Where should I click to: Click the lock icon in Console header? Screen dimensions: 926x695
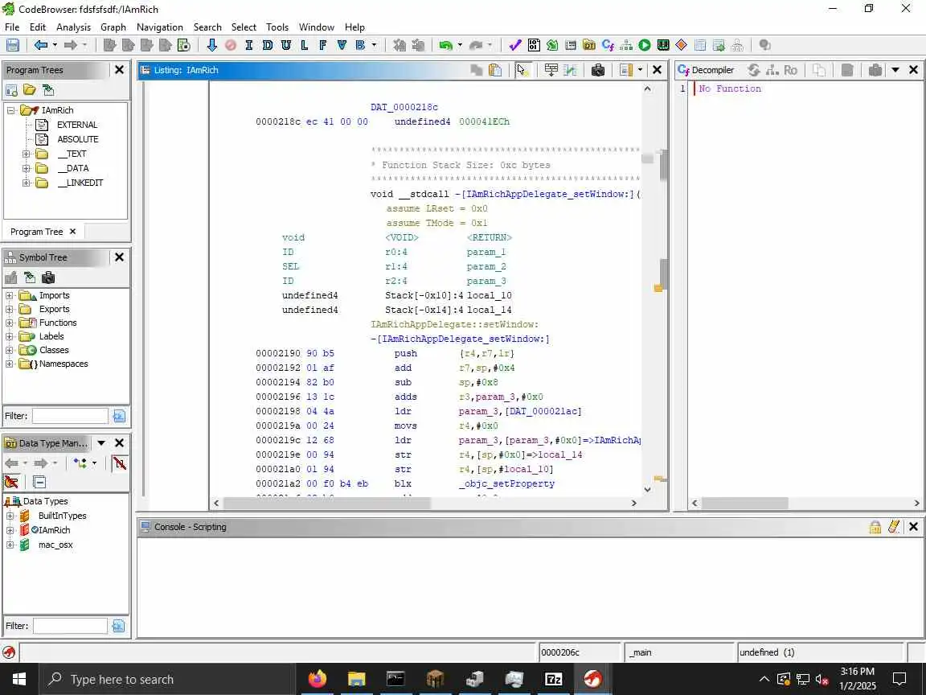875,527
